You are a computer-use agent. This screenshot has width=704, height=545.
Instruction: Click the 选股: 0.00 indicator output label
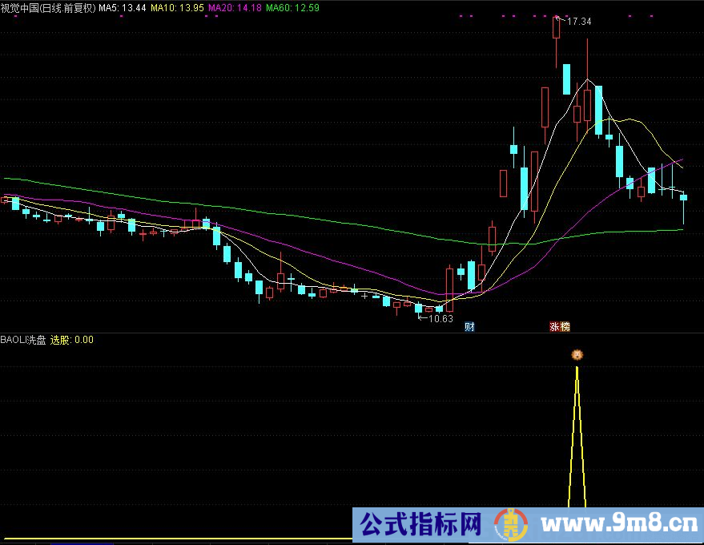[x=72, y=340]
